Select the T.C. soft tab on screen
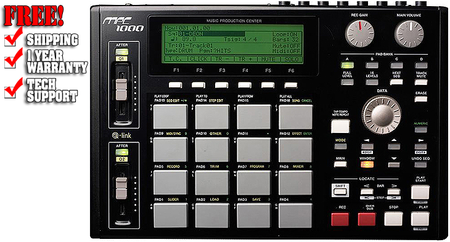 point(175,58)
